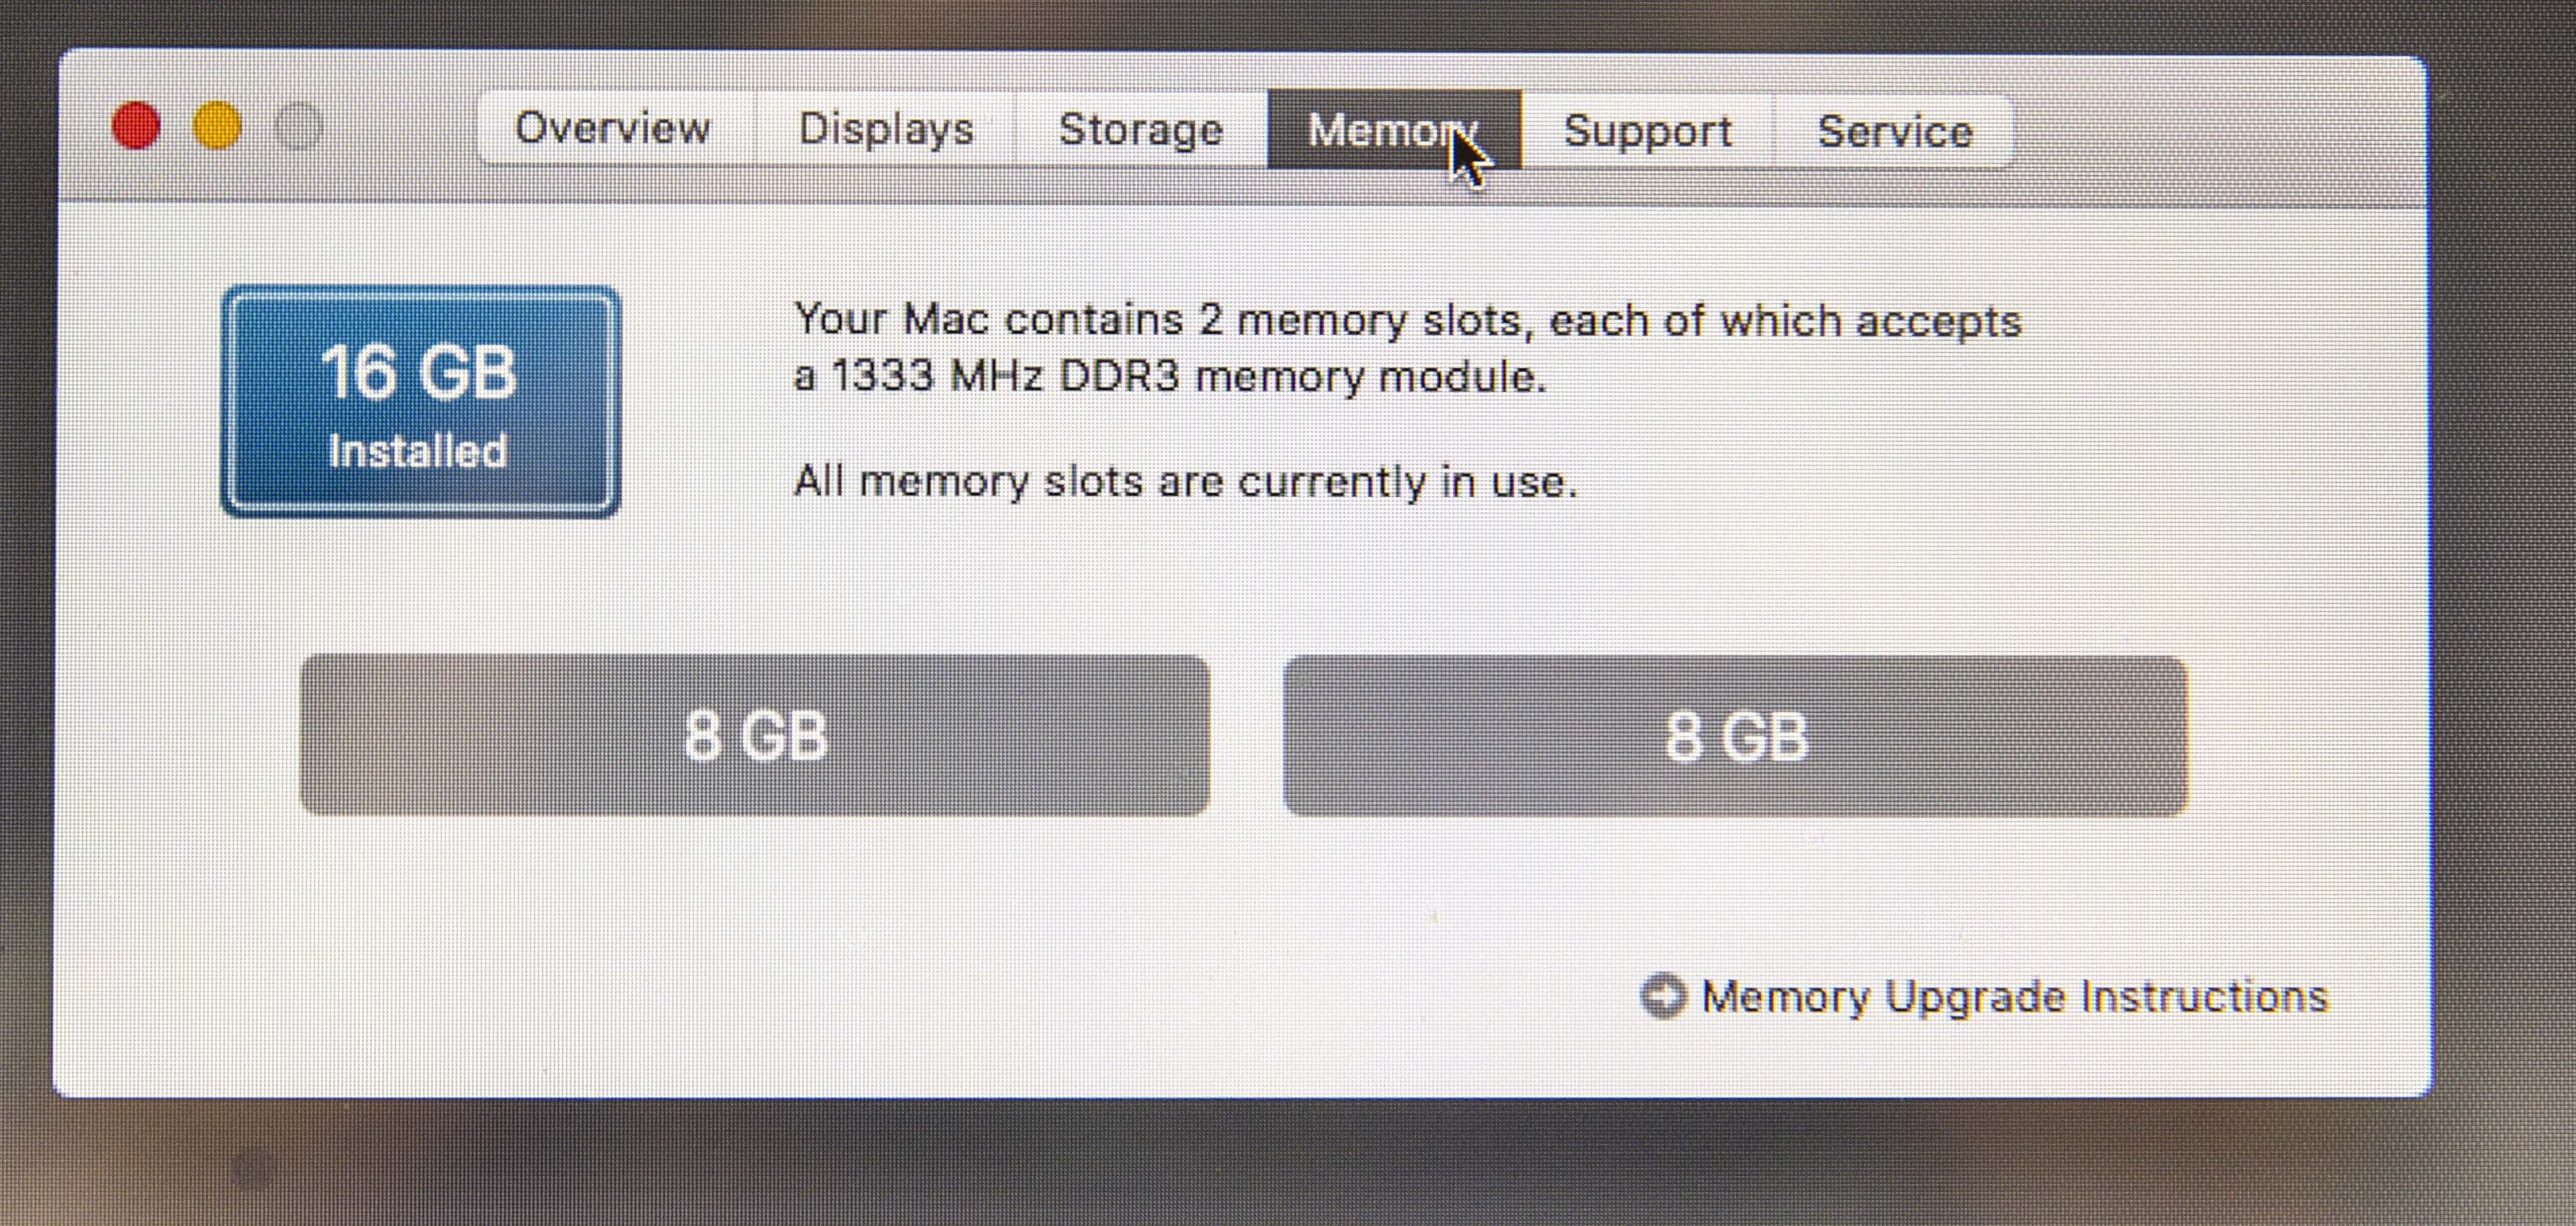Click "All memory slots are currently in use" text
Image resolution: width=2576 pixels, height=1226 pixels.
(x=1185, y=482)
